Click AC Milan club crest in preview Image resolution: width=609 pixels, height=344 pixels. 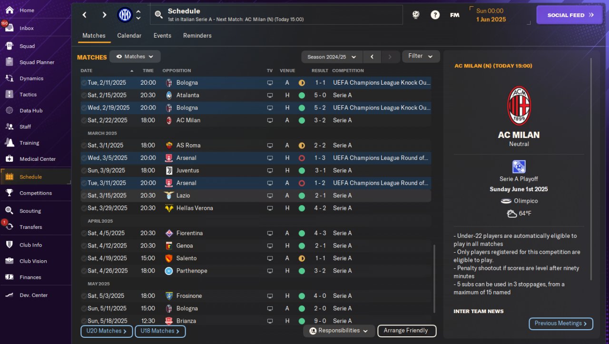tap(519, 106)
